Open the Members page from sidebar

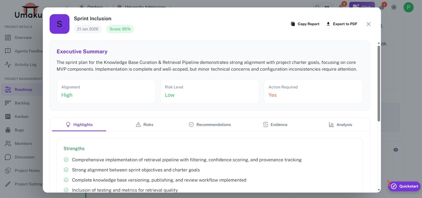click(x=22, y=144)
